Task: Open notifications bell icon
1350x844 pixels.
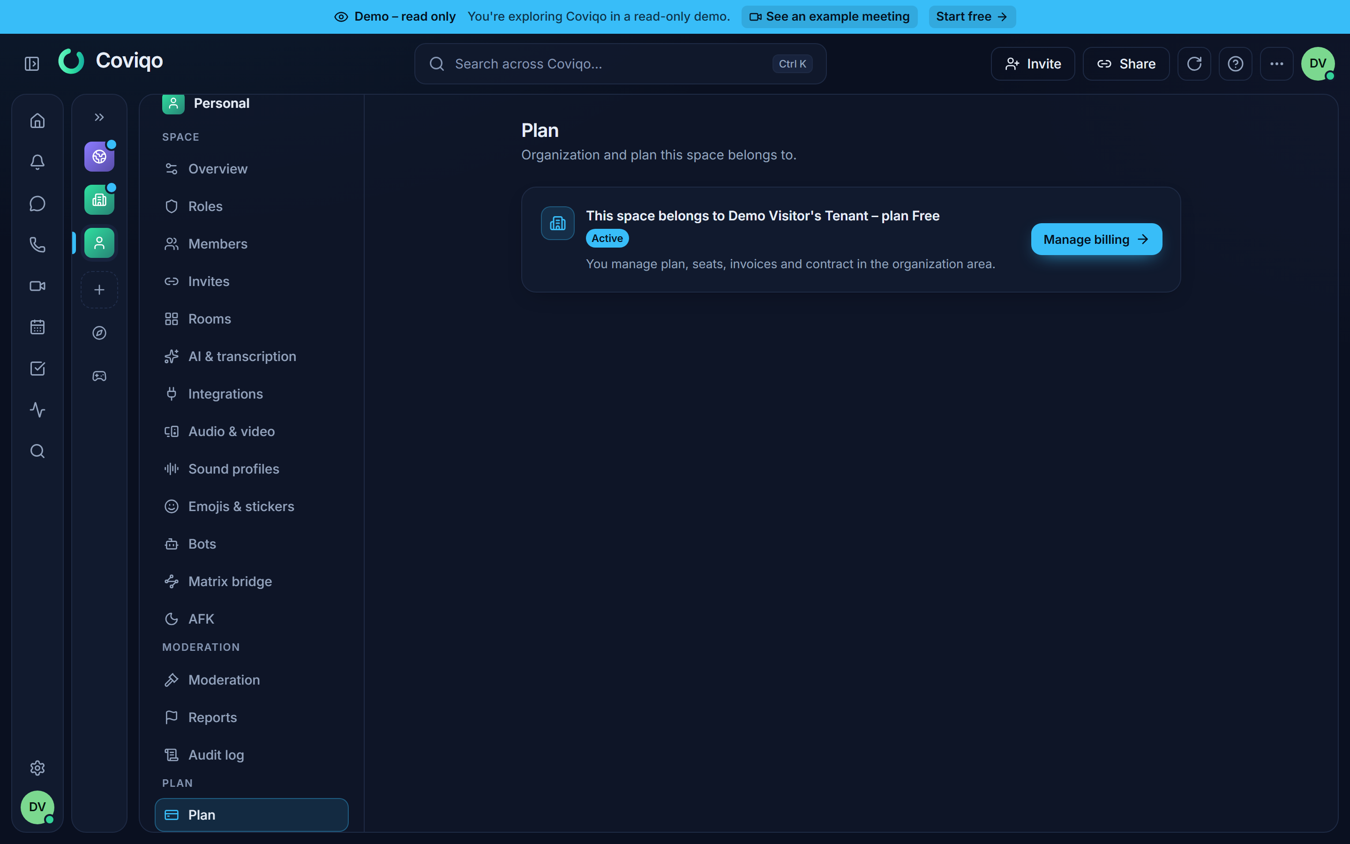Action: (x=37, y=162)
